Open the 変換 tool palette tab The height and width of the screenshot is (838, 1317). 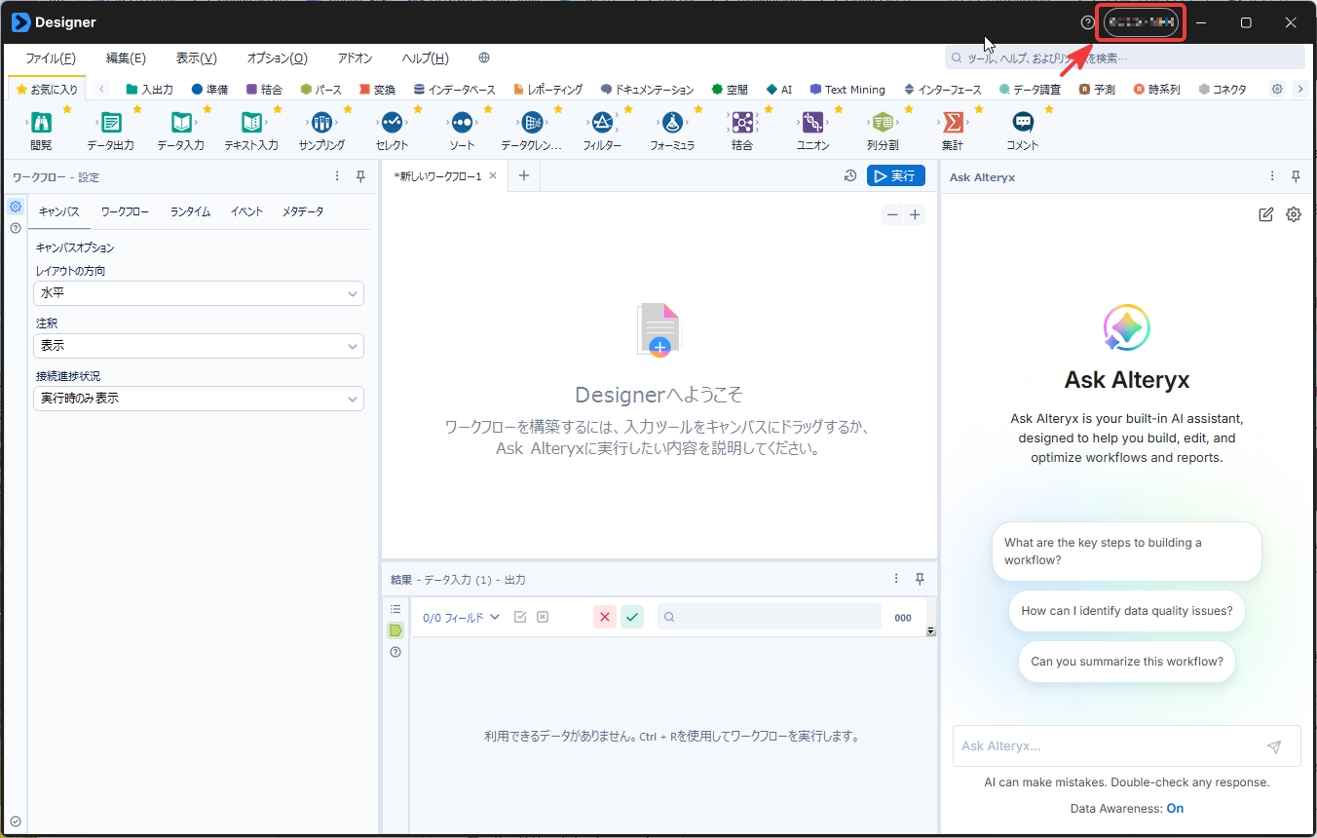[377, 89]
